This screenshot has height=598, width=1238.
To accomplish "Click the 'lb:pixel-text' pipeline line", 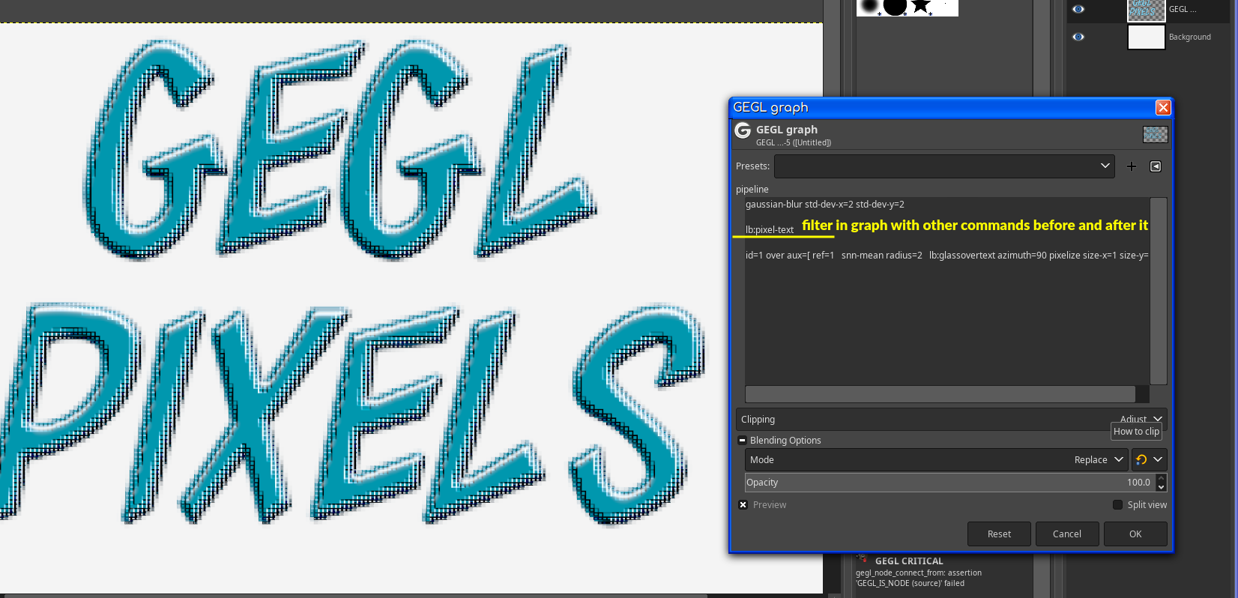I will 770,230.
